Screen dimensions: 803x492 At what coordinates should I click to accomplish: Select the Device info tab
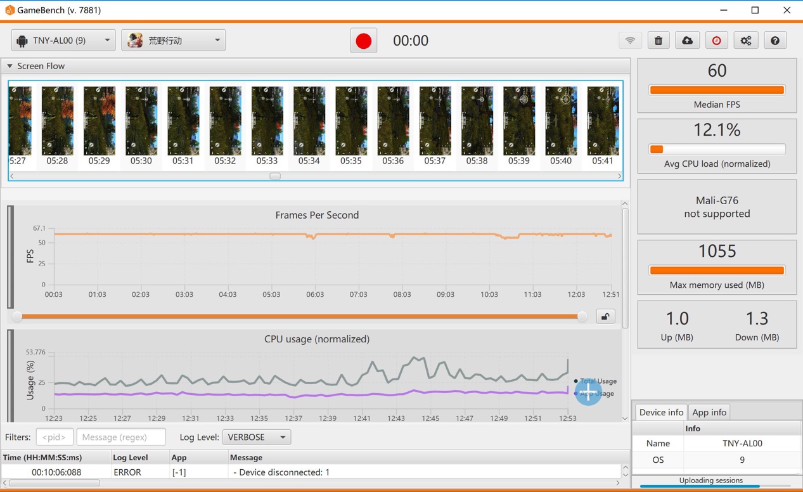point(661,412)
